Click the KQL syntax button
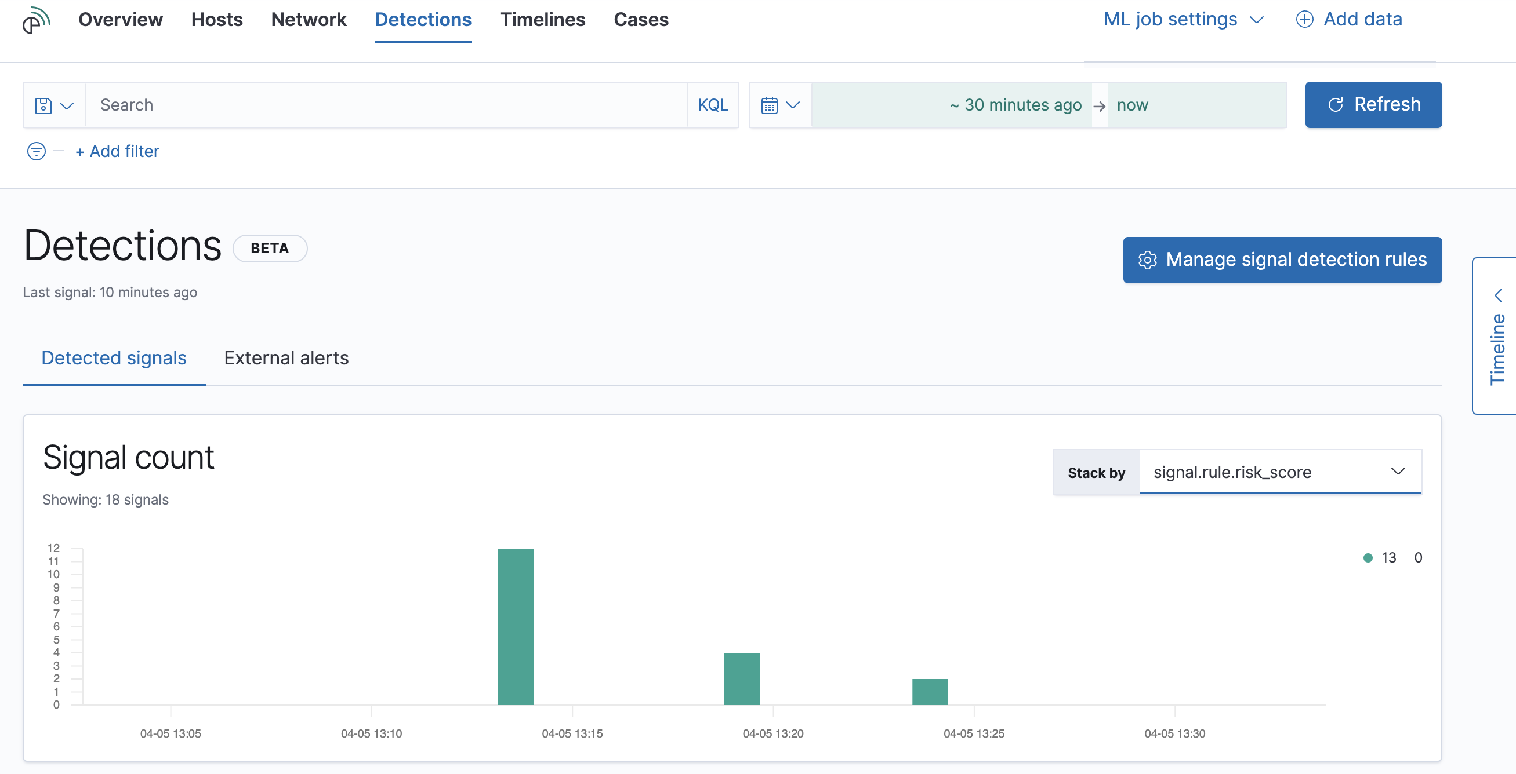The height and width of the screenshot is (774, 1516). 713,105
